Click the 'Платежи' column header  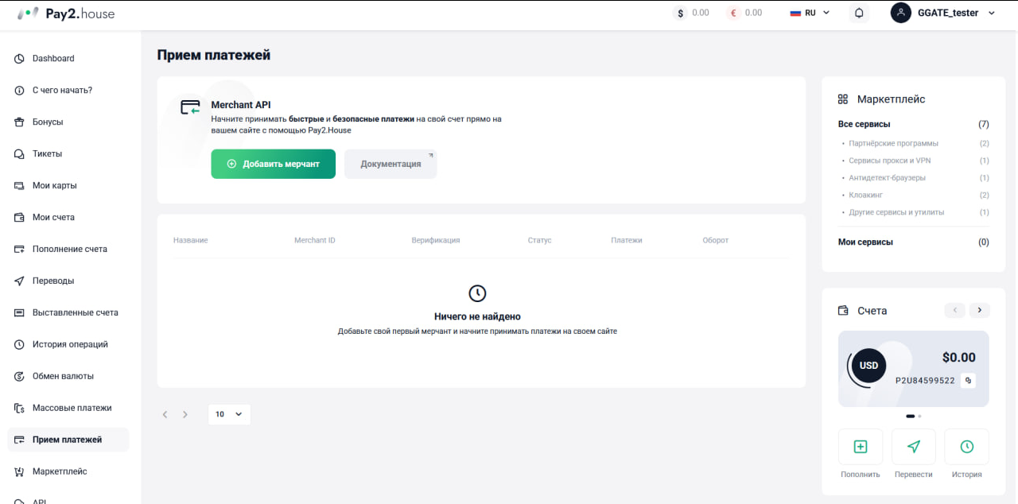[627, 240]
